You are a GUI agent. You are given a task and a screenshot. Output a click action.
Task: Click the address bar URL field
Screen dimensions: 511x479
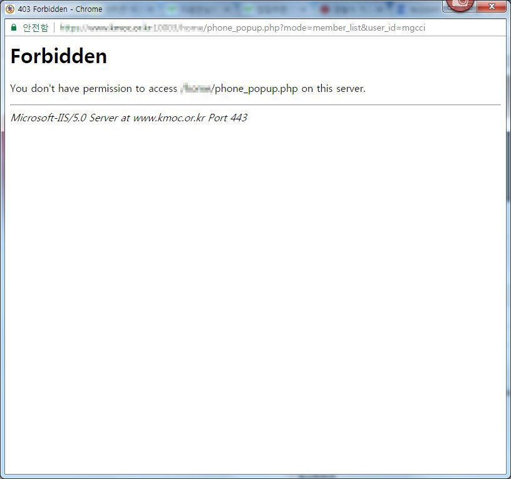click(242, 28)
